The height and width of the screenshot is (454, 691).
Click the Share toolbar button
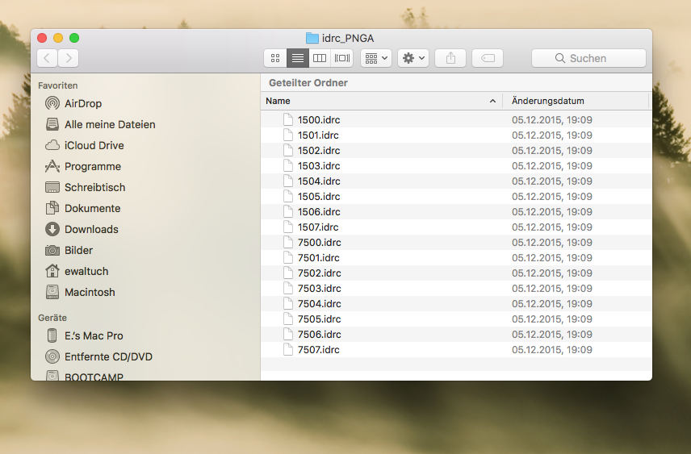(450, 58)
